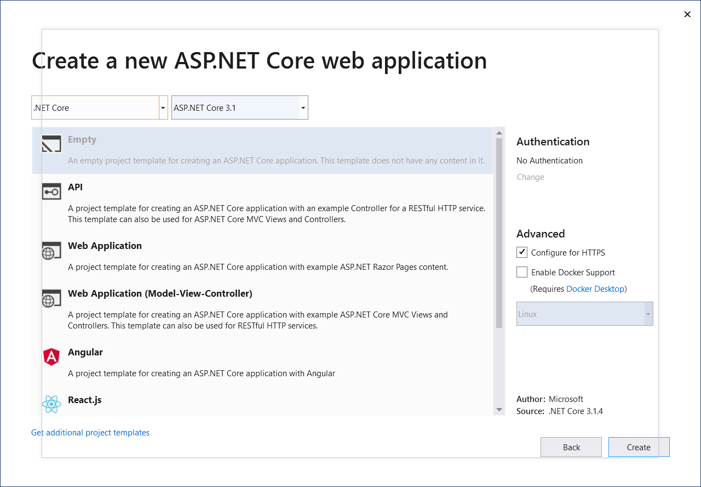Open the .NET Core framework dropdown
Image resolution: width=701 pixels, height=487 pixels.
click(163, 108)
